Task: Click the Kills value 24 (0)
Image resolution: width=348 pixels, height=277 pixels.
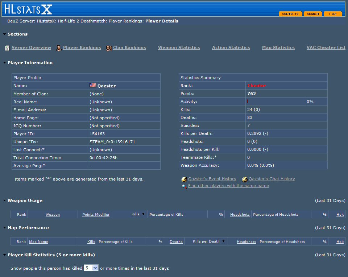Action: tap(253, 109)
